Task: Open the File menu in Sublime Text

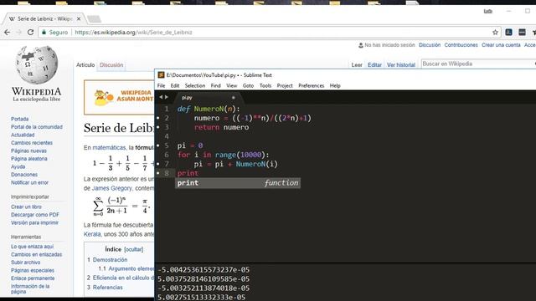Action: click(x=161, y=85)
